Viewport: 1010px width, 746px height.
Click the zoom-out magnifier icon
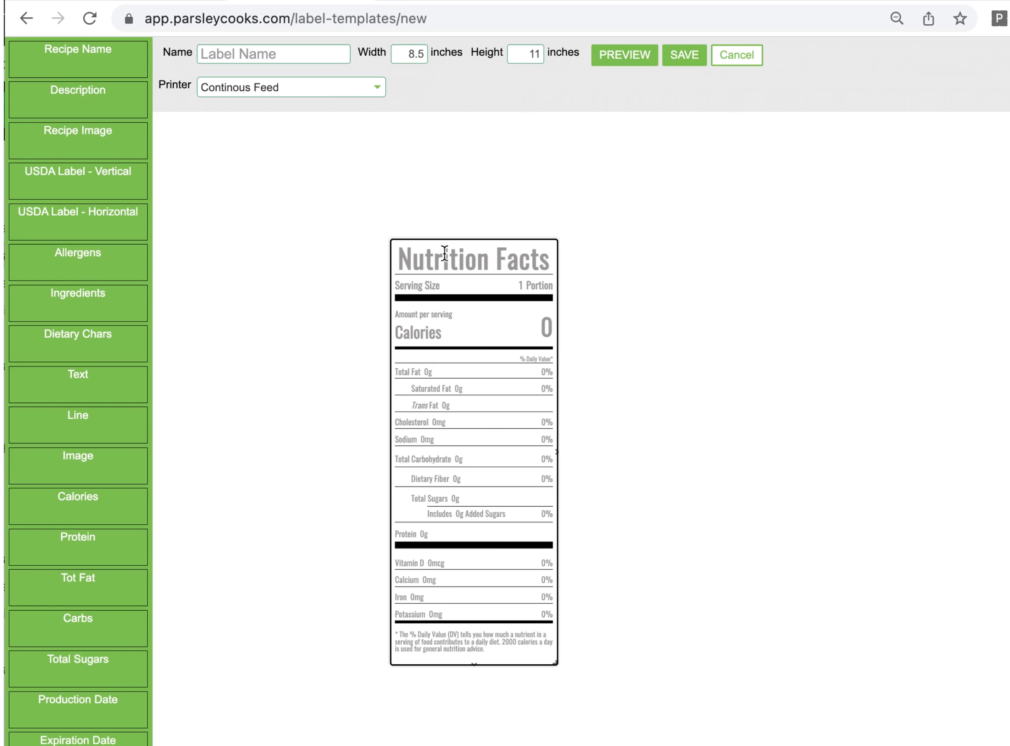click(x=897, y=18)
